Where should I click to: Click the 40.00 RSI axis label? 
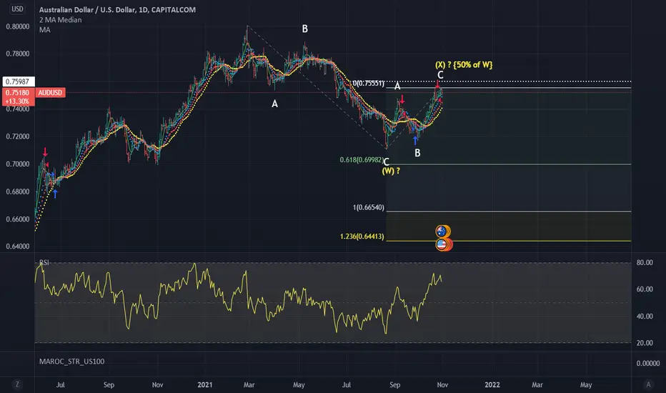coord(645,316)
